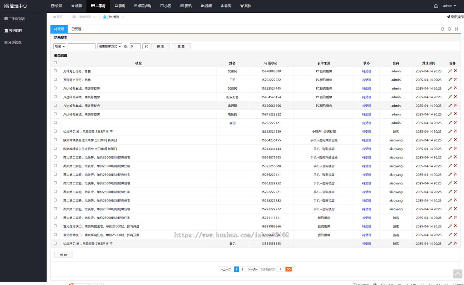Delete the row with phone 16899996666

(x=455, y=226)
